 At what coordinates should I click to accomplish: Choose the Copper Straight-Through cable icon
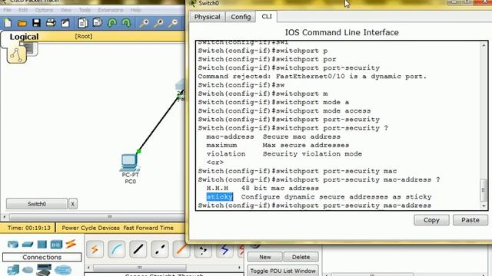point(138,249)
